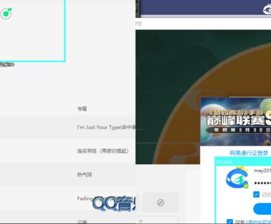Select album "I'm Just Your Type"
The image size is (271, 224).
pyautogui.click(x=107, y=127)
